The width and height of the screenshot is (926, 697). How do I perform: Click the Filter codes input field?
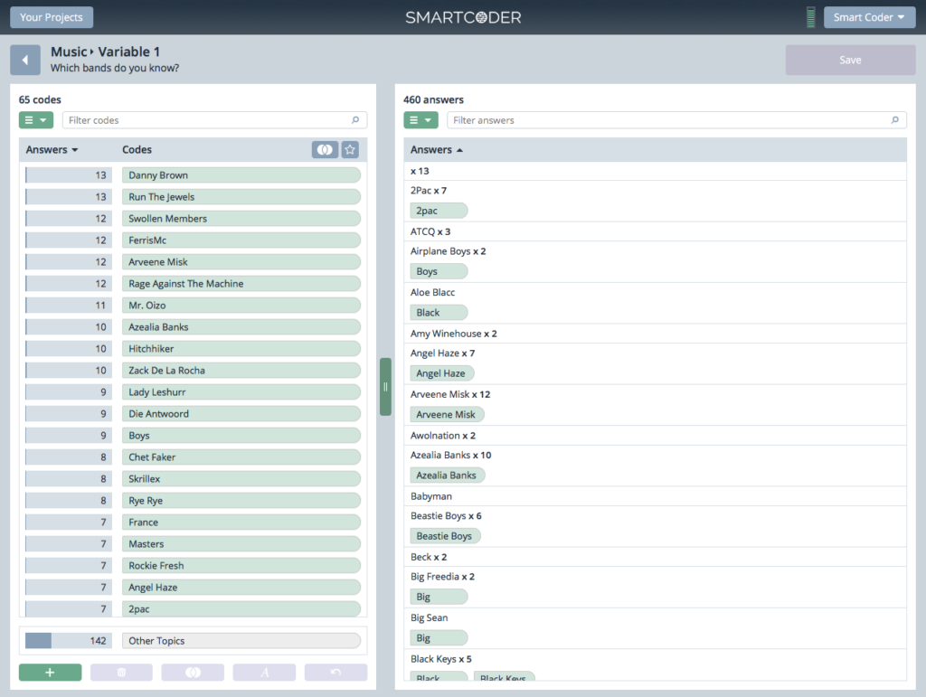point(214,120)
